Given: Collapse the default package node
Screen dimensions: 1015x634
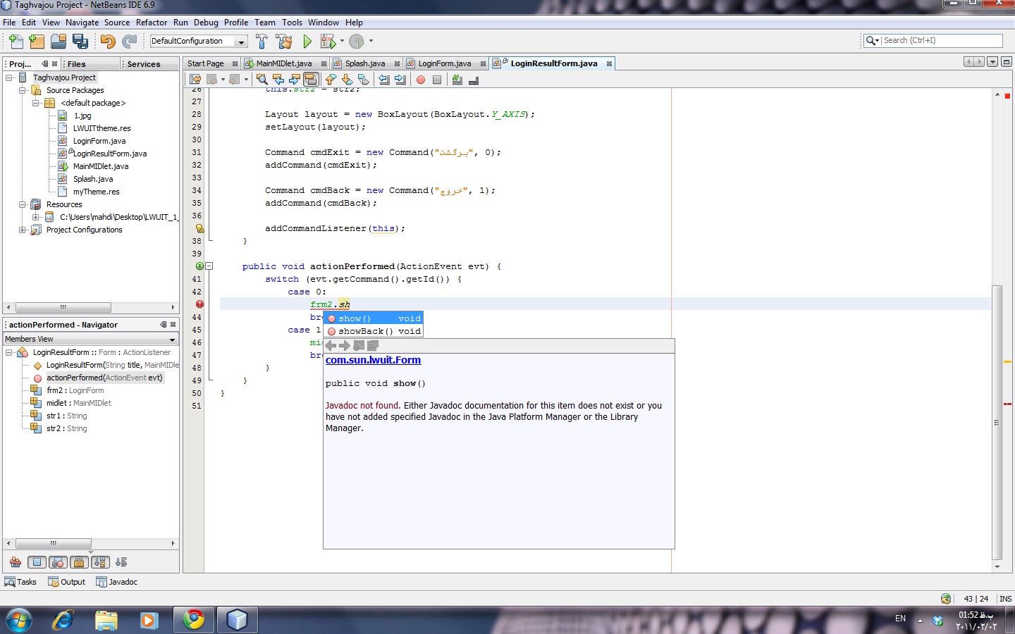Looking at the screenshot, I should point(36,103).
